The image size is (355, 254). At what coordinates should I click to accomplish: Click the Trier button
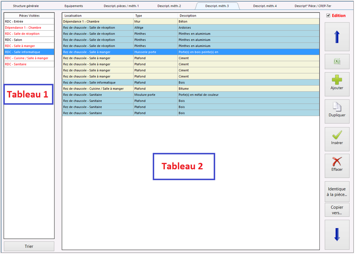click(x=29, y=246)
